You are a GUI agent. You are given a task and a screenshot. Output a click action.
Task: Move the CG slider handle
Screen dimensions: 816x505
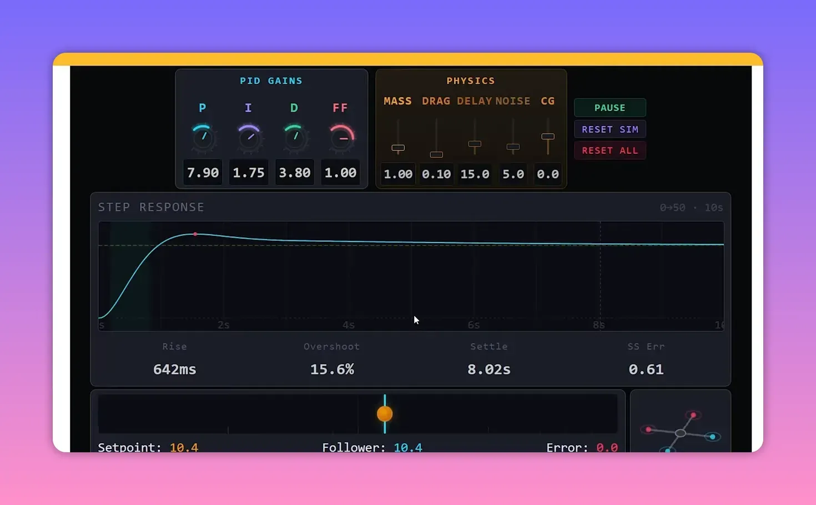(x=547, y=135)
